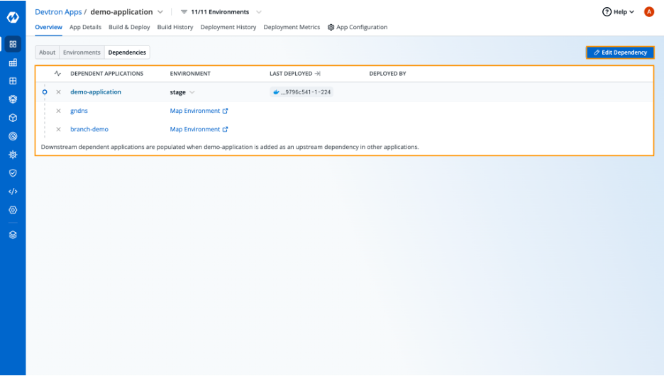Open the stacked layers icon in sidebar
Screen dimensions: 664x376
13,235
